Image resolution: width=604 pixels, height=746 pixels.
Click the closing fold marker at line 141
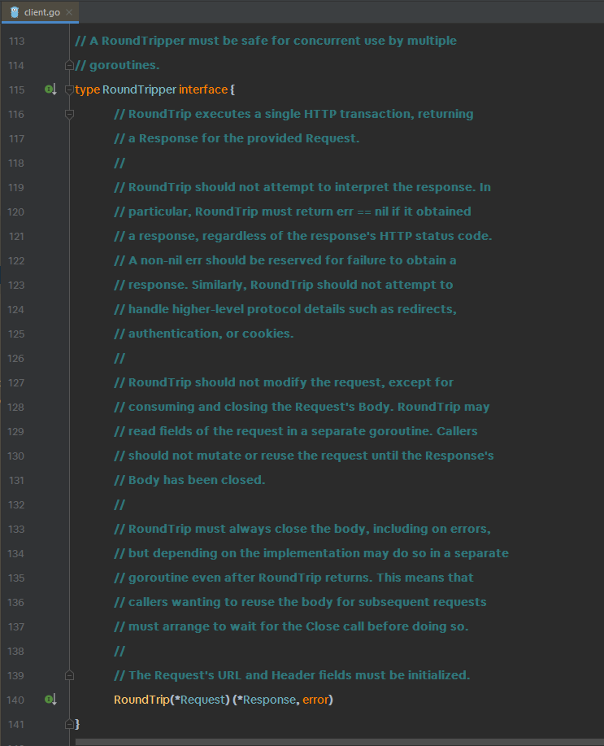pos(69,724)
